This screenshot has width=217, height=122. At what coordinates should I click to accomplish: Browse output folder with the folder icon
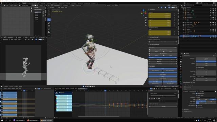215,91
